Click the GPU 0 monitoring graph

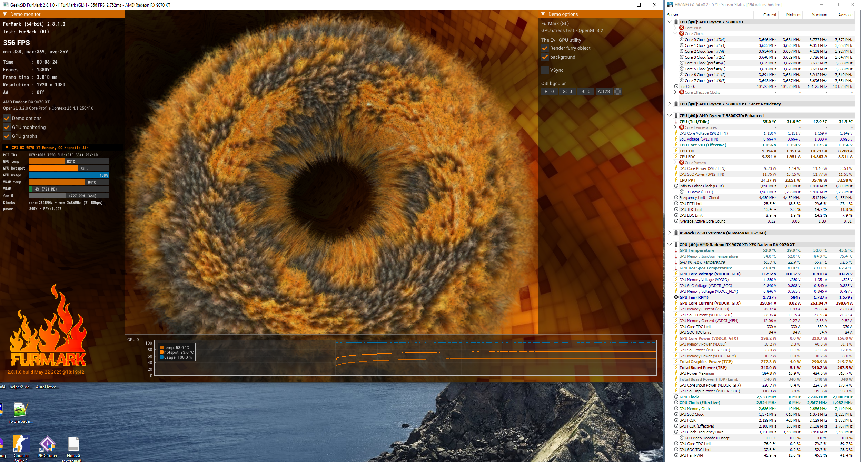(x=405, y=358)
